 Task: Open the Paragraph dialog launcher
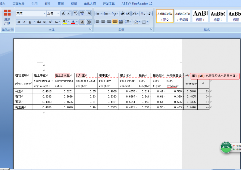click(151, 29)
